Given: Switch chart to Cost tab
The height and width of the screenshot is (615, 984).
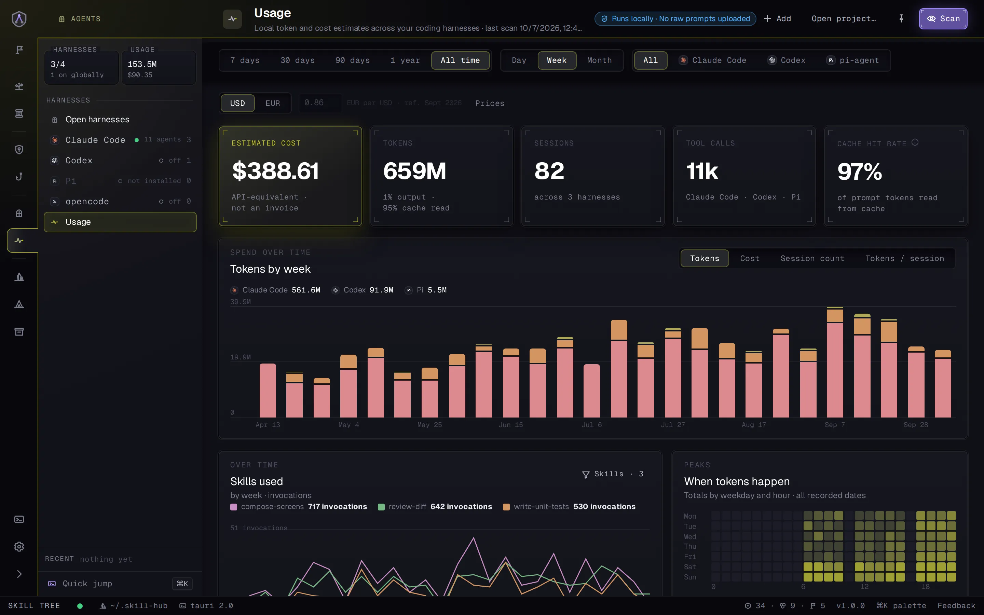Looking at the screenshot, I should tap(750, 259).
